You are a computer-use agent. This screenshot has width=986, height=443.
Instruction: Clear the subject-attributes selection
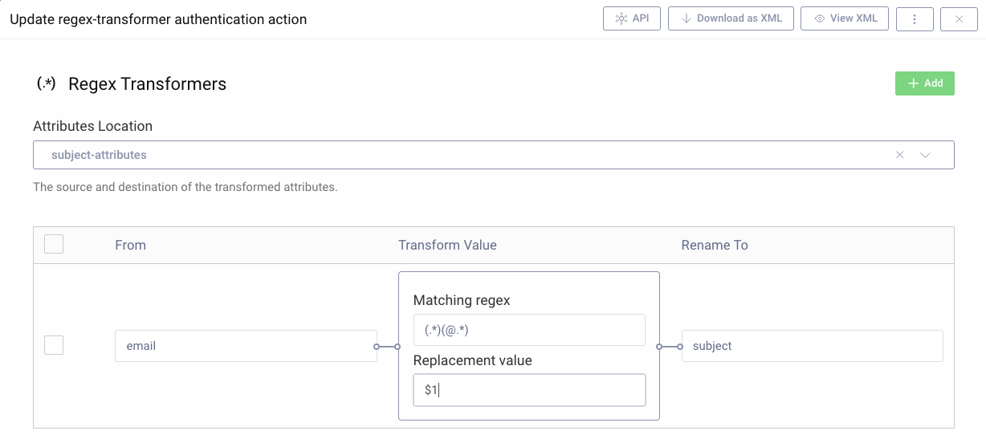[x=900, y=155]
